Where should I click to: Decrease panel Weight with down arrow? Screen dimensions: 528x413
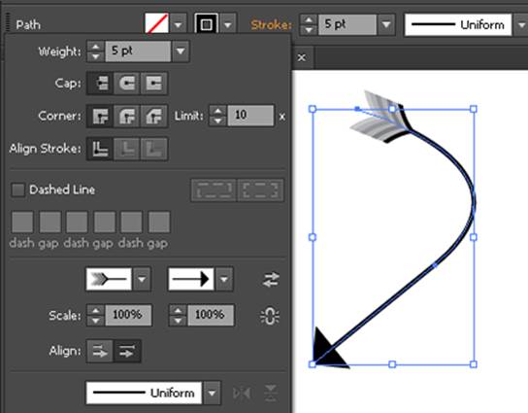(x=96, y=56)
